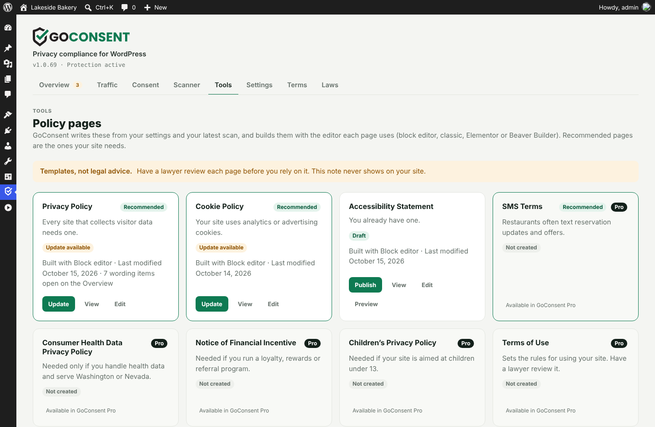Visit the Lakeside Bakery site home
The width and height of the screenshot is (655, 427).
pos(48,7)
